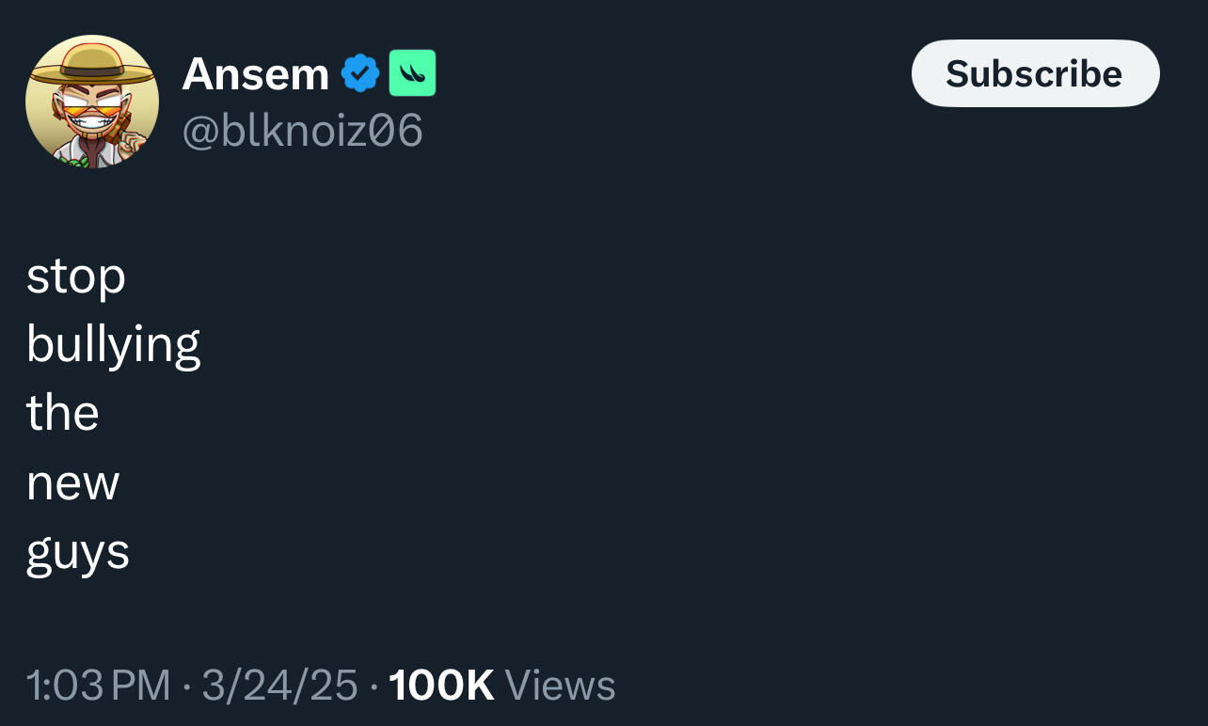
Task: Click the word "stop" in the tweet
Action: pos(76,276)
